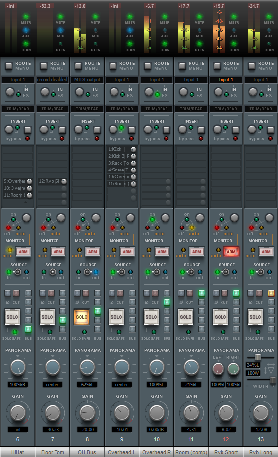Click the MSTR routing LED on Rvb Long

(269, 17)
